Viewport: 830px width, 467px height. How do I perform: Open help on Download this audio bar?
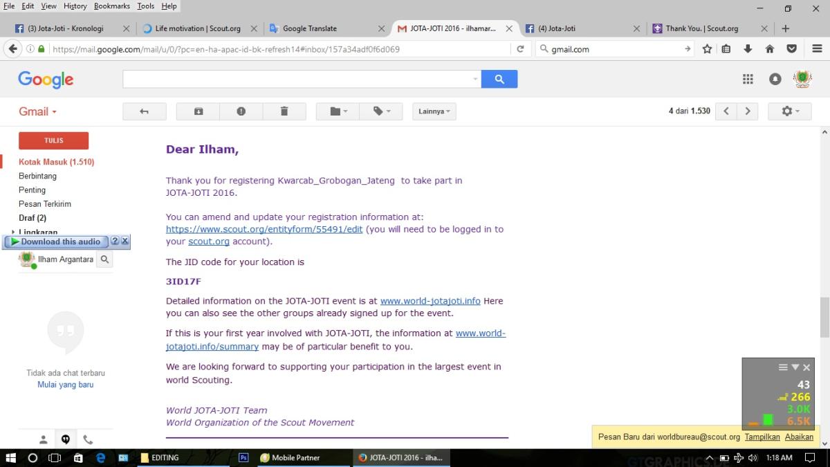click(115, 241)
